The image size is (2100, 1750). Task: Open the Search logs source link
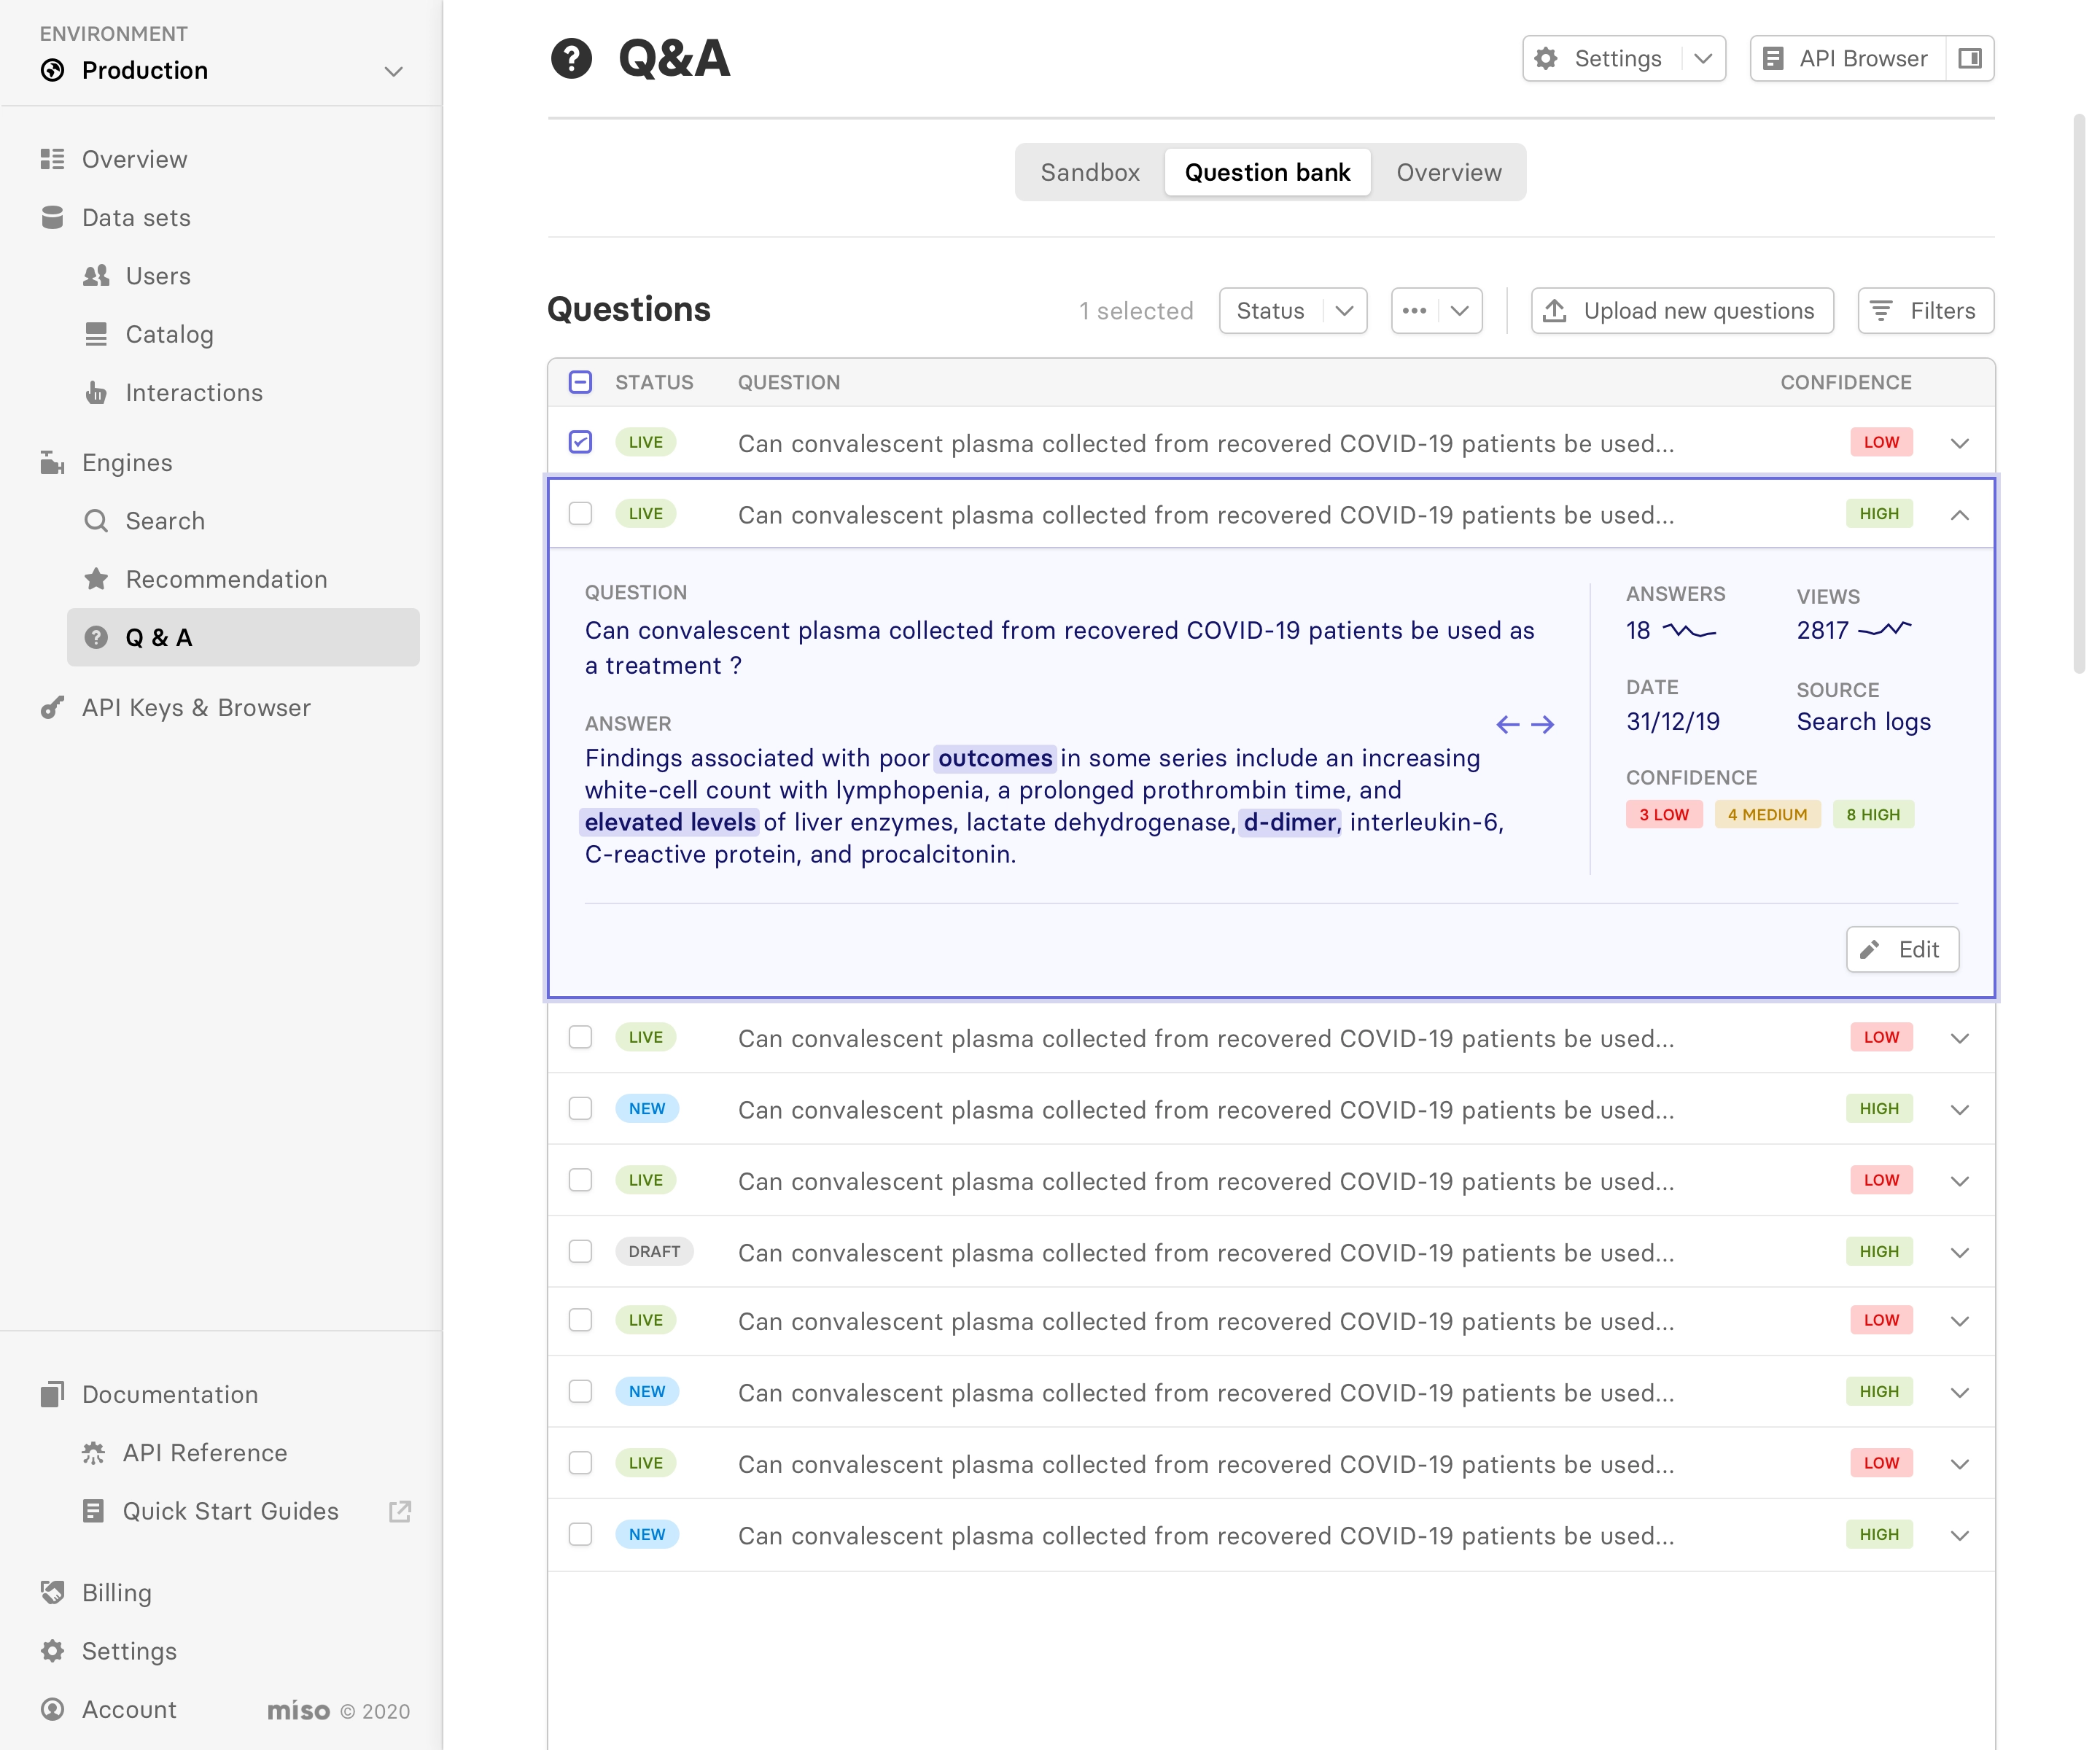1863,721
